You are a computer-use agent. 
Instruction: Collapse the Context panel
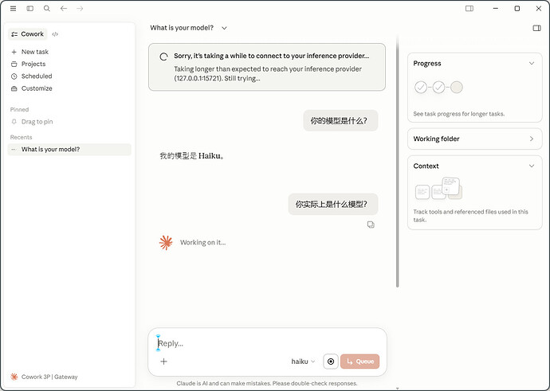(x=532, y=166)
